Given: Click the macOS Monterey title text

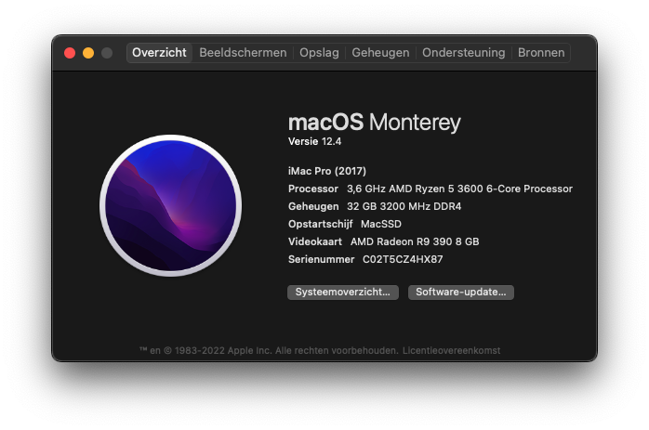Looking at the screenshot, I should [374, 123].
